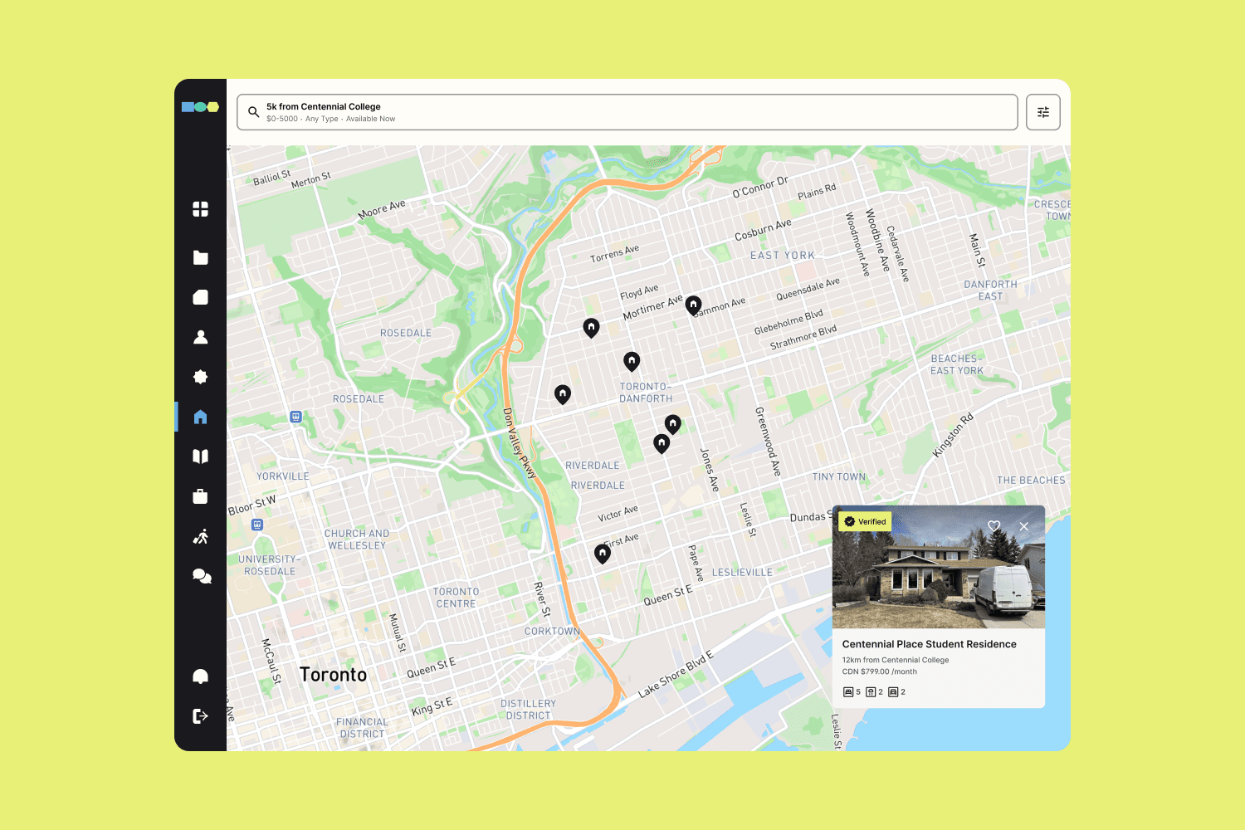Click the 'CDN $799.00 /month' price text

[x=879, y=671]
